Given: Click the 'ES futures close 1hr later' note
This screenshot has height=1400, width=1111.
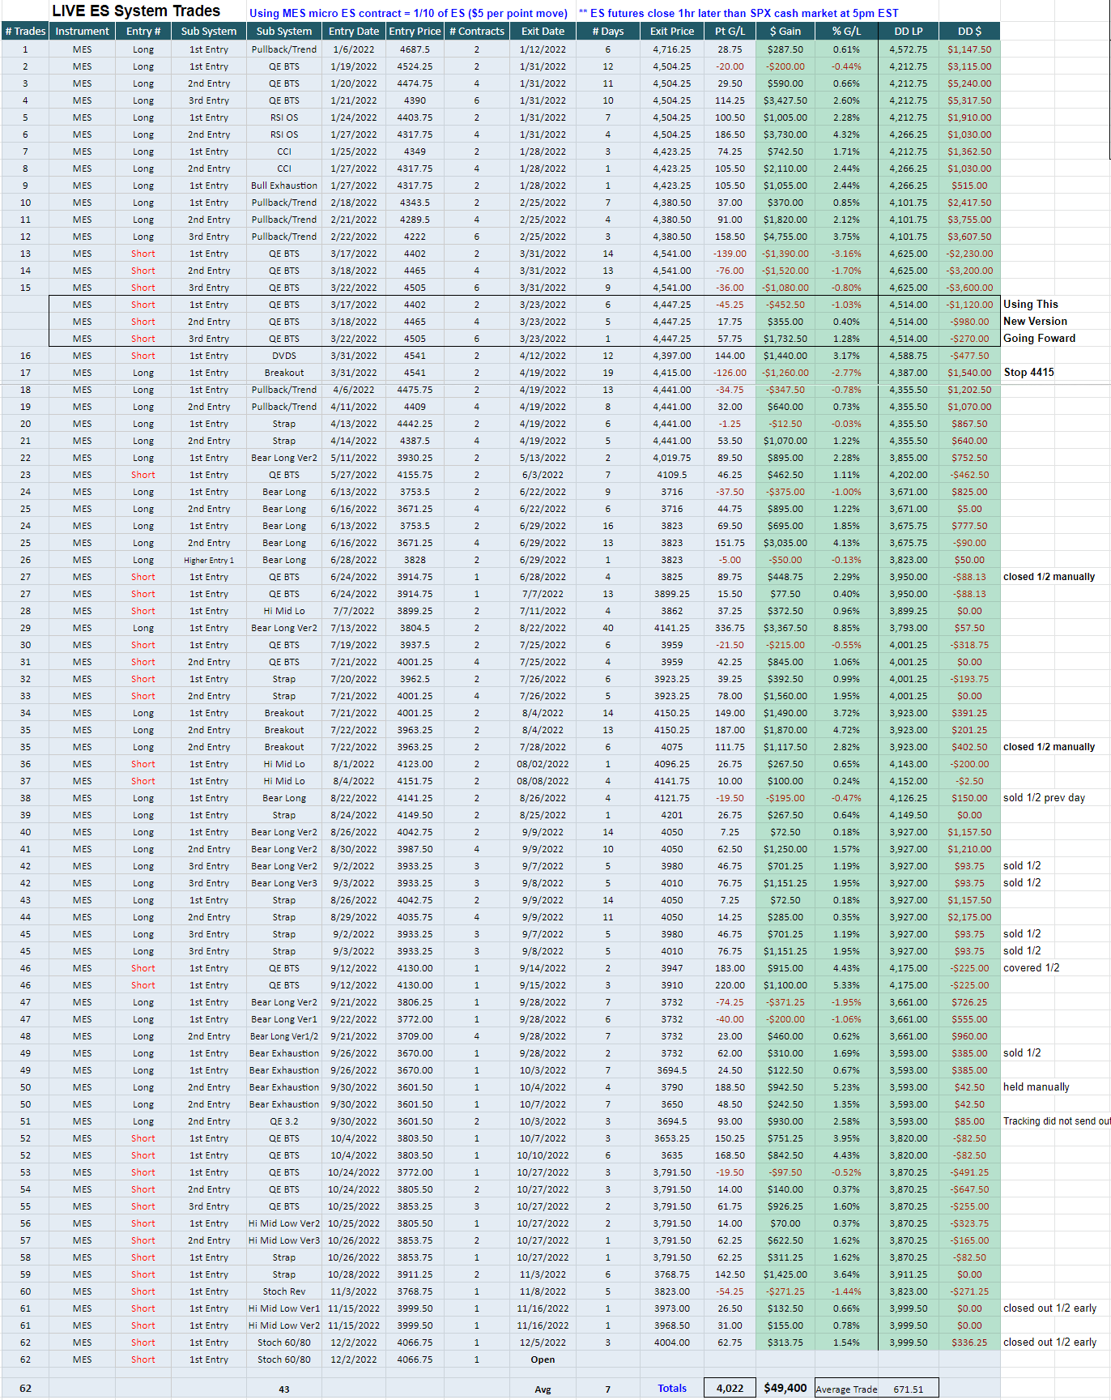Looking at the screenshot, I should 739,13.
